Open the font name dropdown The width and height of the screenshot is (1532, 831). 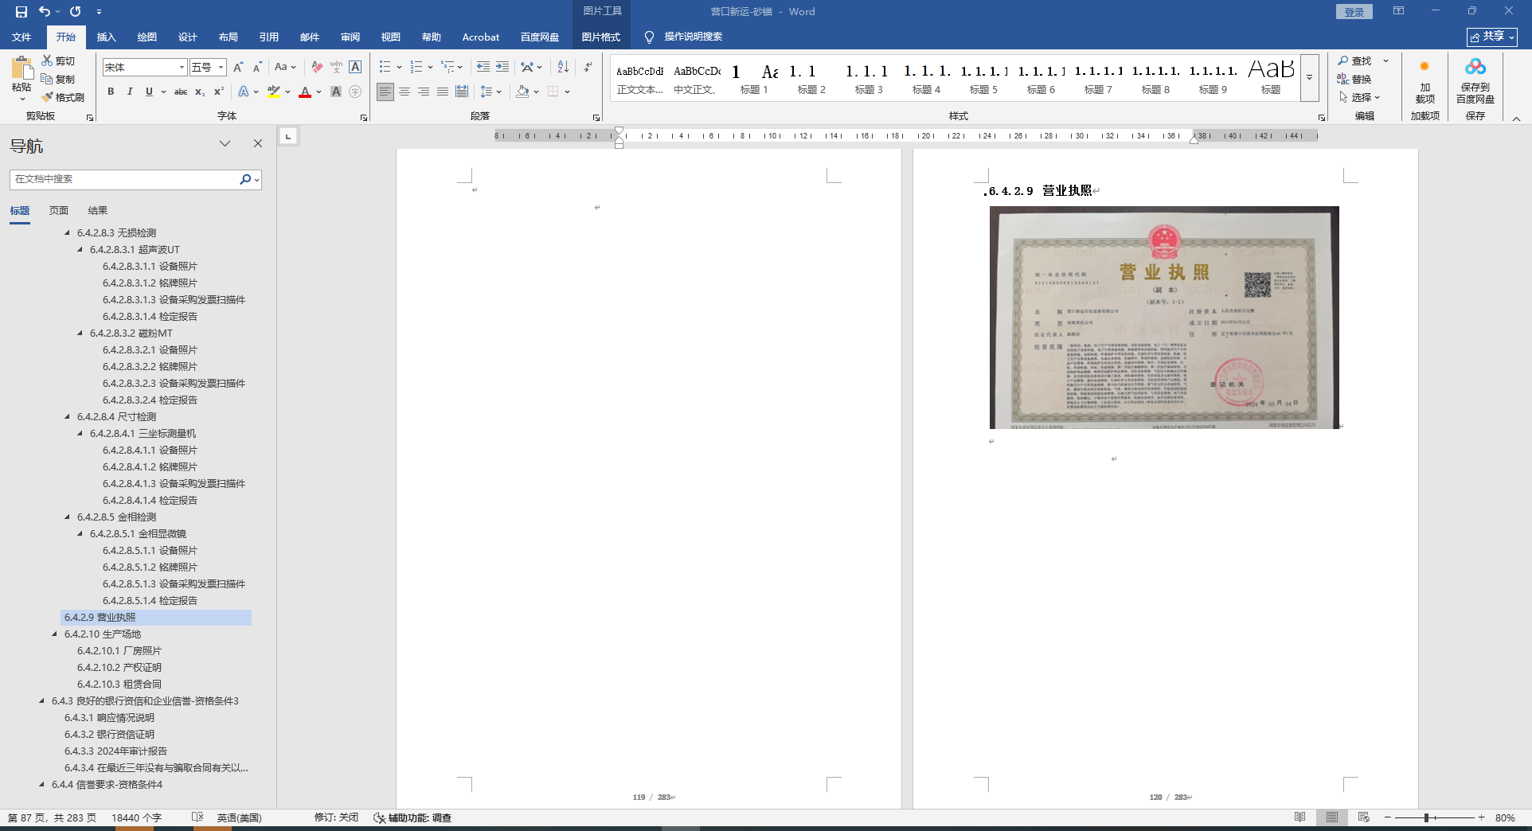182,68
